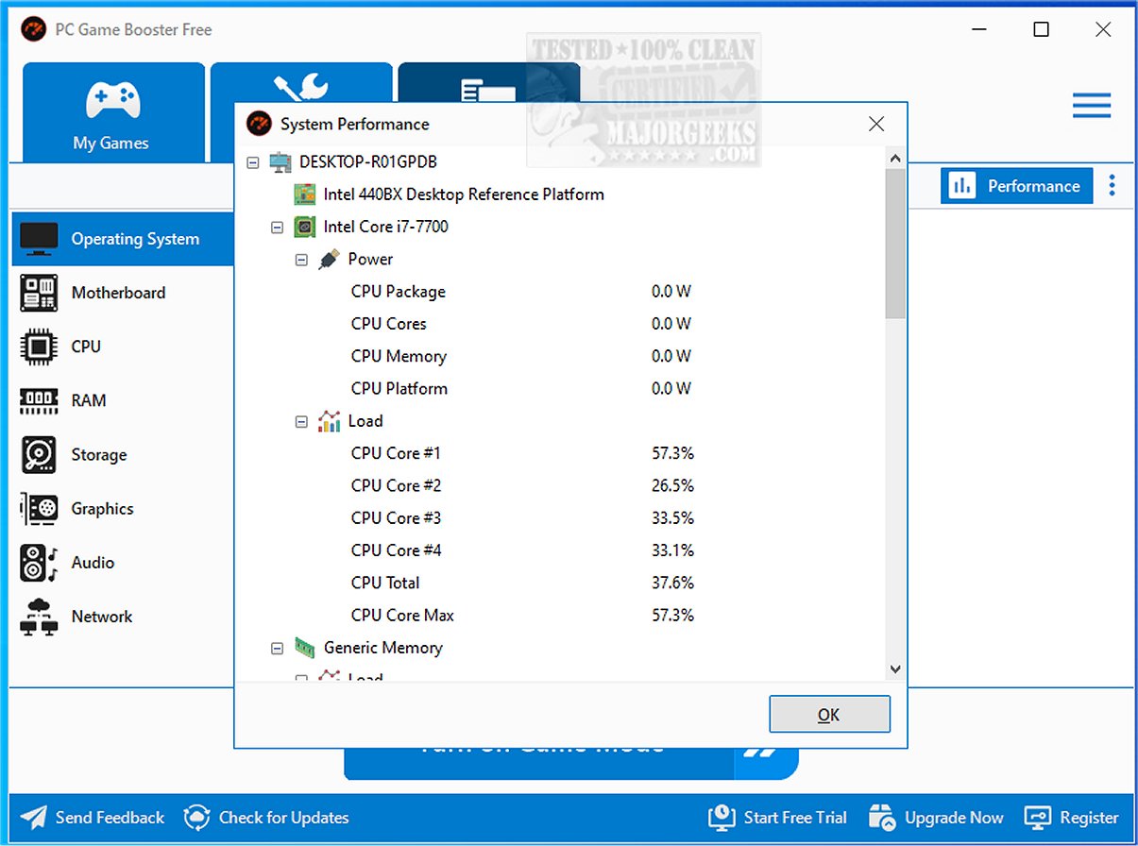Close the System Performance dialog
Image resolution: width=1138 pixels, height=846 pixels.
point(876,124)
